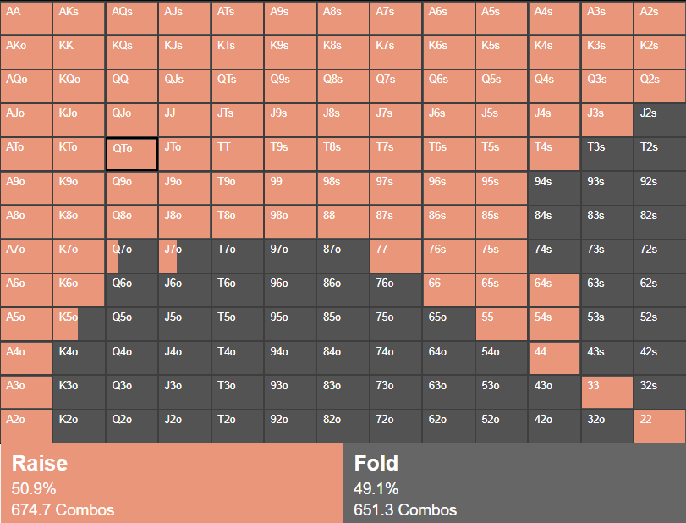Viewport: 686px width, 523px height.
Task: Select the A2s hand cell
Action: pyautogui.click(x=659, y=18)
